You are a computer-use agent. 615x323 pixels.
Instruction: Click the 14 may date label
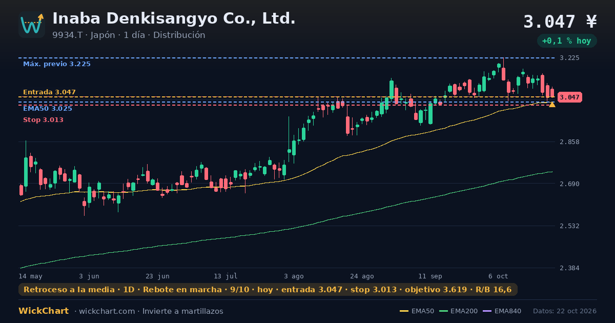tap(31, 276)
